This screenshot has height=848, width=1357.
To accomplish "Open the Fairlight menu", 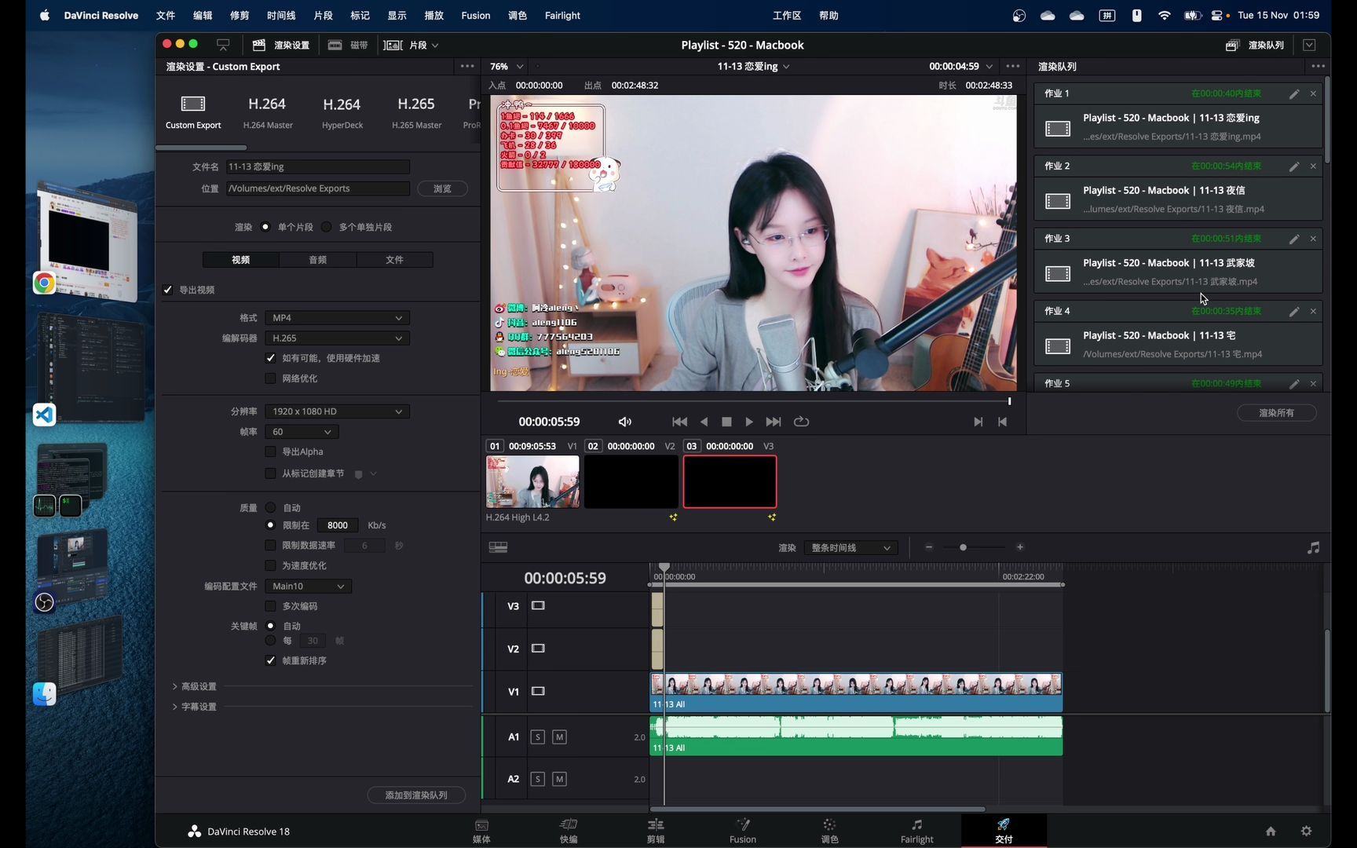I will [x=562, y=15].
